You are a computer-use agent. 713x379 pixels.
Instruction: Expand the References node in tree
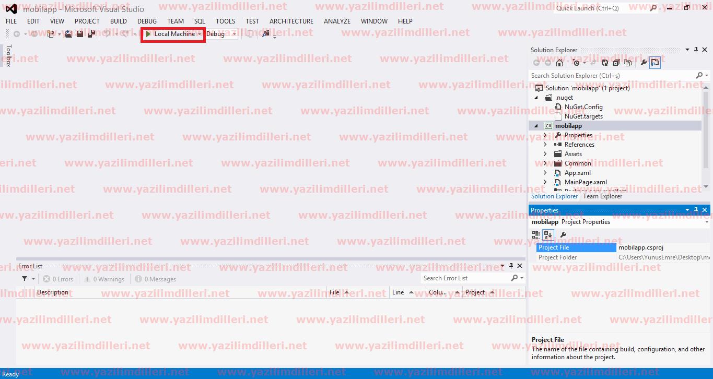coord(545,145)
